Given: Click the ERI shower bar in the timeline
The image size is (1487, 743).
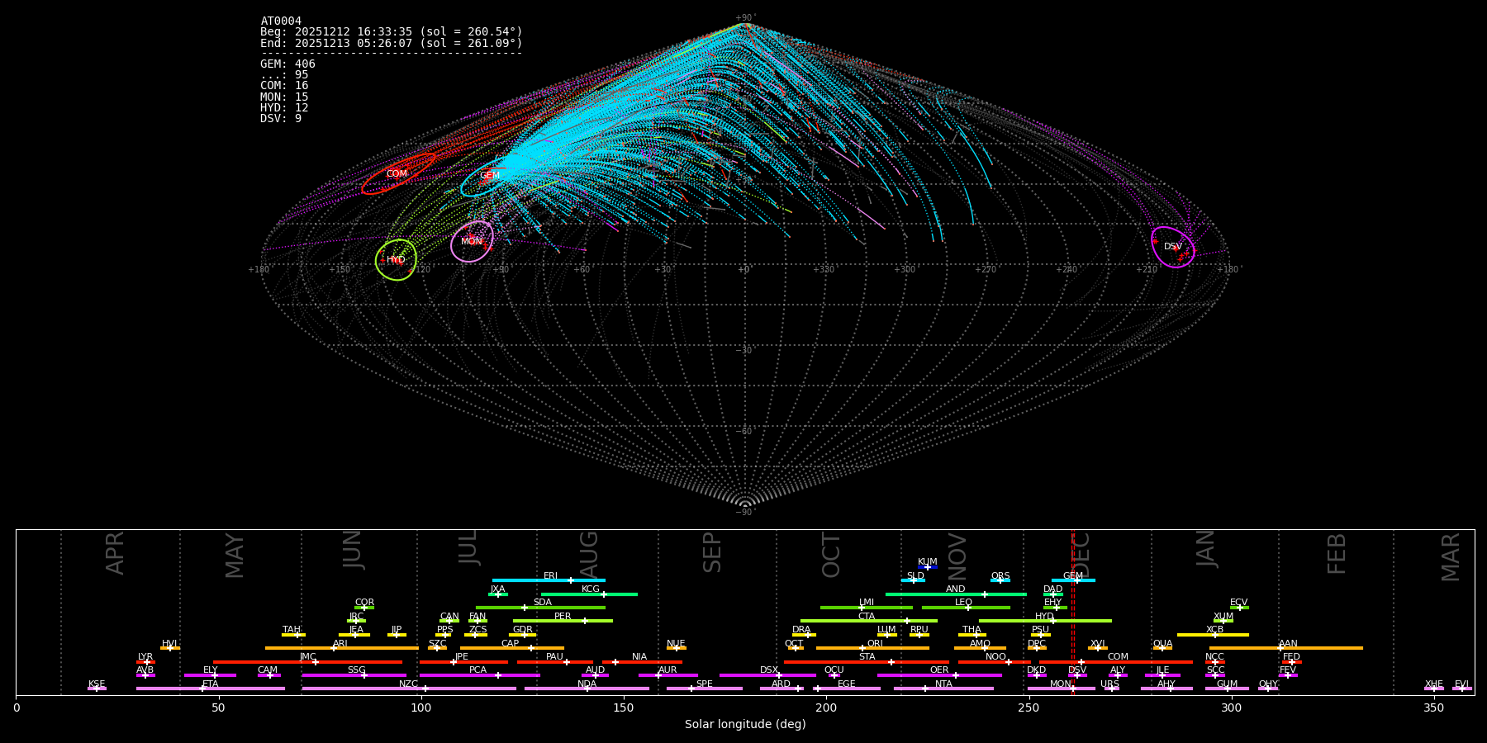Looking at the screenshot, I should point(549,580).
